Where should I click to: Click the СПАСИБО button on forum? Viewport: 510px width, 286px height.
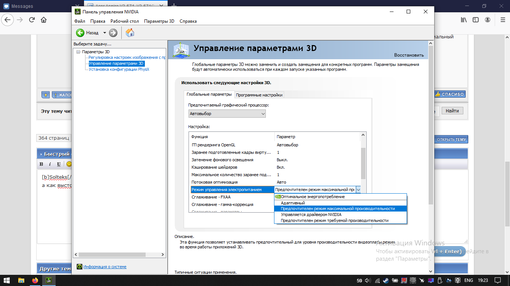point(450,95)
